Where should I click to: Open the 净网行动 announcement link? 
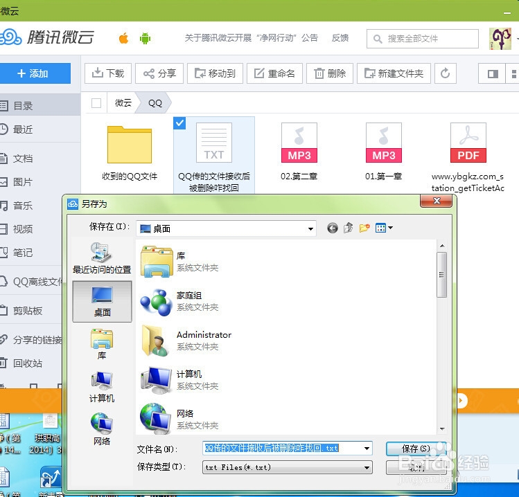[x=252, y=38]
